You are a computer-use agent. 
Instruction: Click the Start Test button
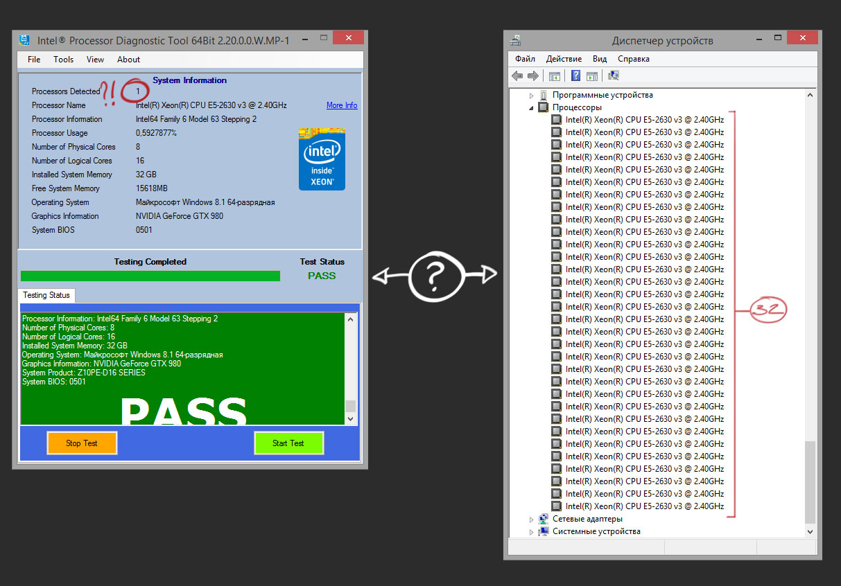[288, 443]
